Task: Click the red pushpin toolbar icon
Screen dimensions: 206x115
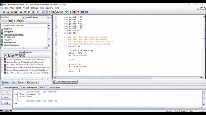Action: (50, 12)
